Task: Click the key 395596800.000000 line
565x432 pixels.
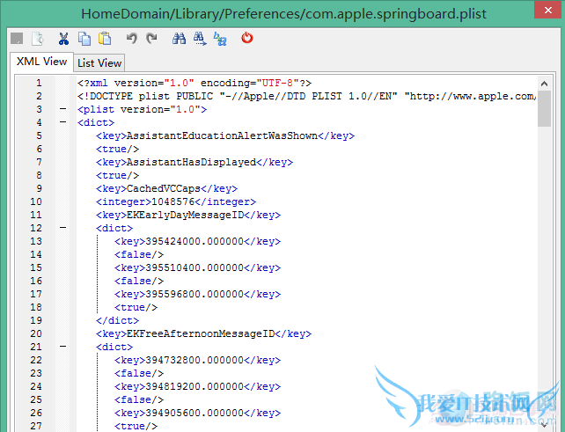Action: tap(197, 294)
